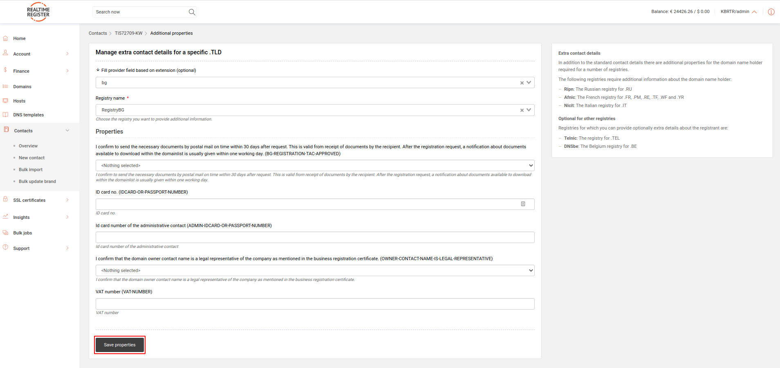The height and width of the screenshot is (368, 780).
Task: Expand the SSL certificates chevron
Action: (x=67, y=200)
